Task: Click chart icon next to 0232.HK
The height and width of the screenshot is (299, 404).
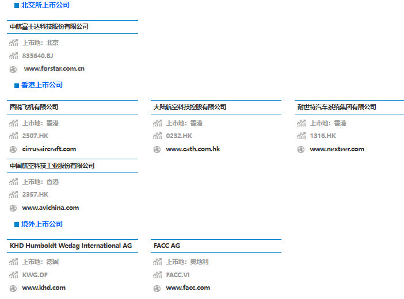Action: 158,136
